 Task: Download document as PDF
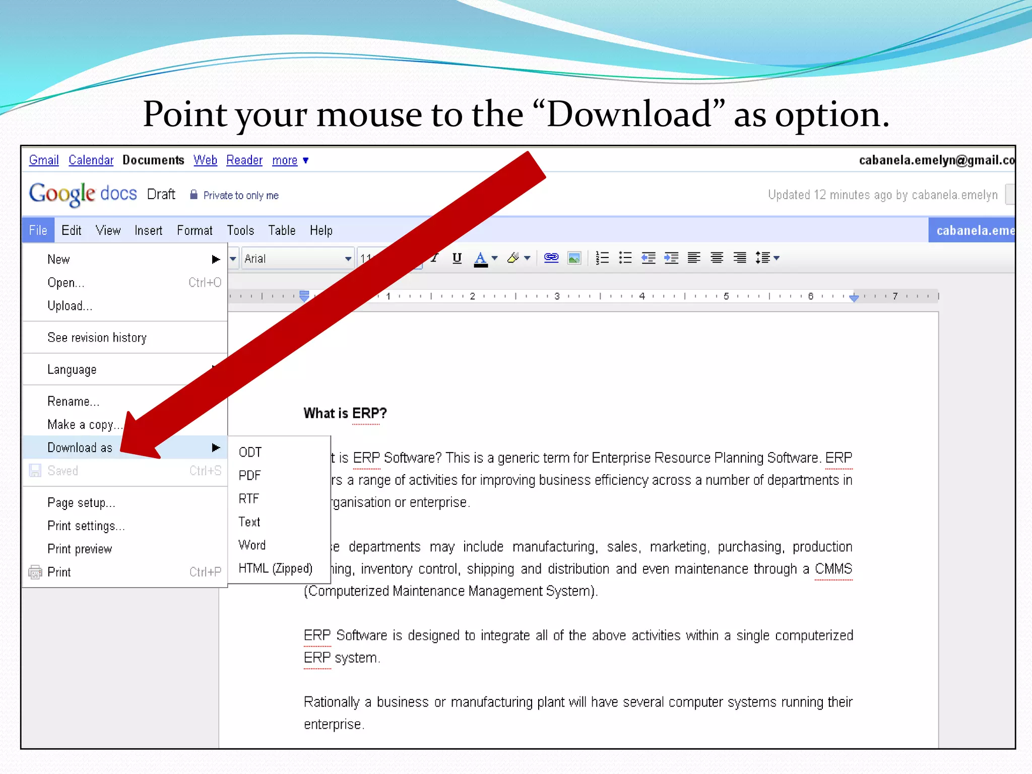click(279, 475)
